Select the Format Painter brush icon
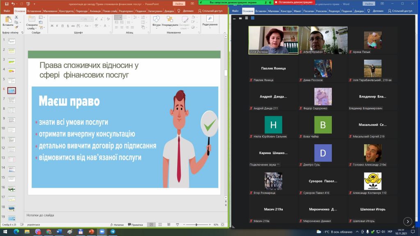This screenshot has height=236, width=420. tap(16, 27)
